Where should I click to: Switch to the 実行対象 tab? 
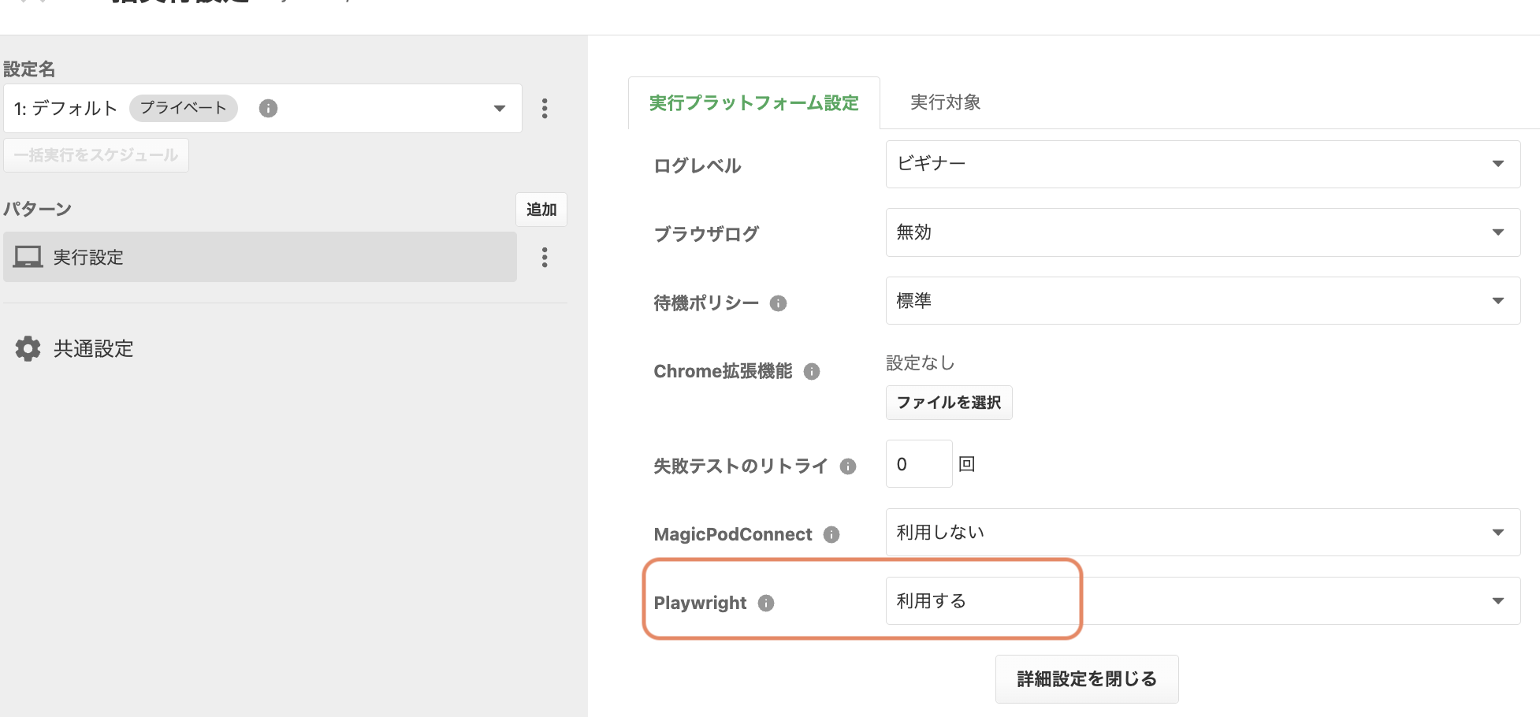point(946,102)
